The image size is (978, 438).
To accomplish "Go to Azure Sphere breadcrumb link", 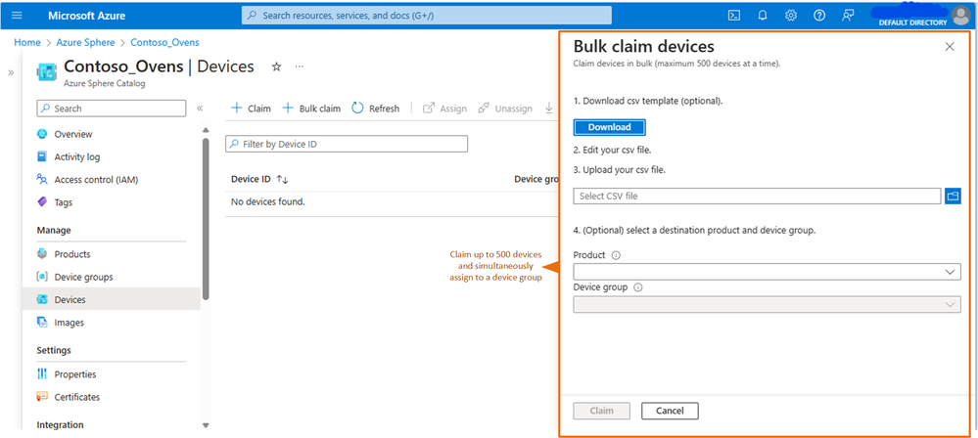I will pyautogui.click(x=85, y=42).
